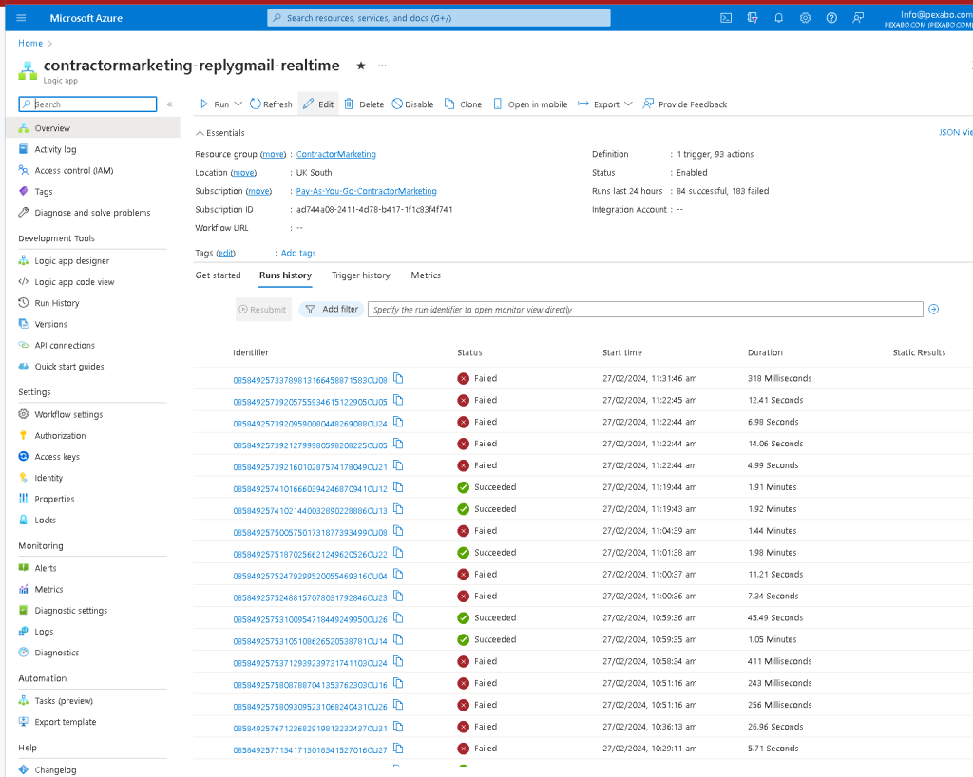Select the Runs history tab

pos(285,275)
